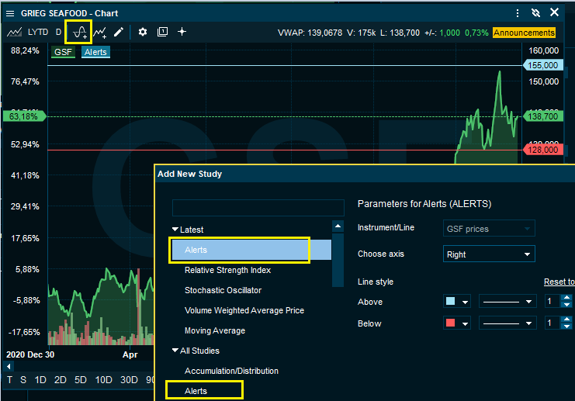The width and height of the screenshot is (575, 401).
Task: Click the study search input field
Action: click(x=258, y=208)
